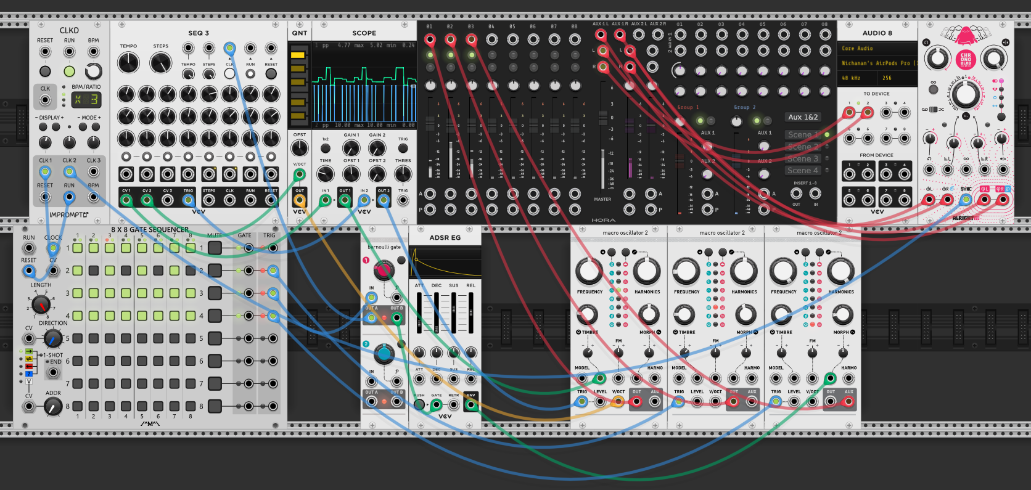Screen dimensions: 1031x490
Task: Select Scene 2 on the mixer
Action: tap(803, 147)
